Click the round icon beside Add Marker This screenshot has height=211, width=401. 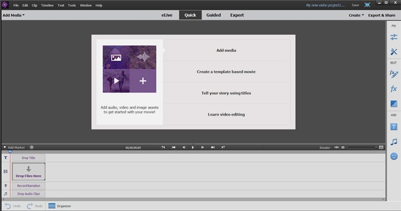click(32, 147)
